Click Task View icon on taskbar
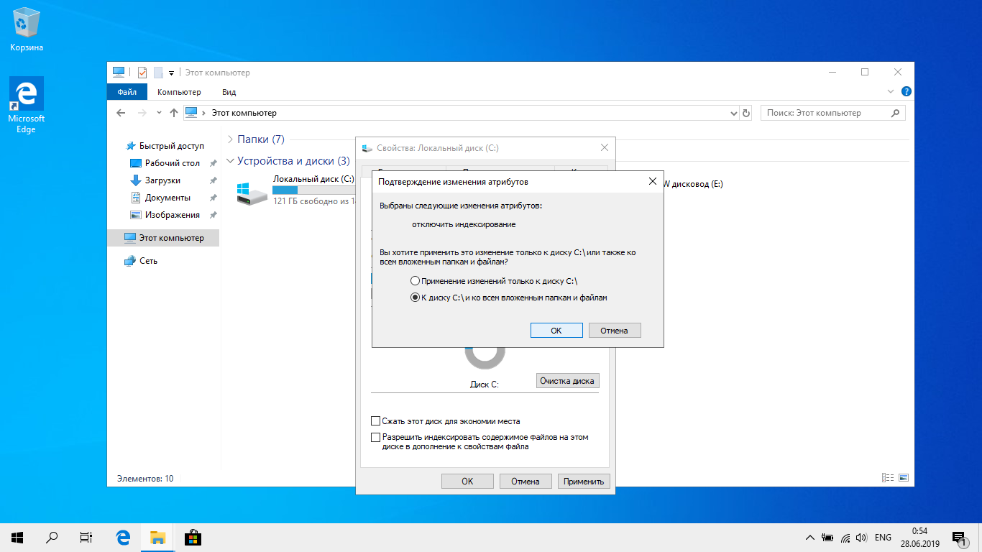982x552 pixels. (86, 537)
